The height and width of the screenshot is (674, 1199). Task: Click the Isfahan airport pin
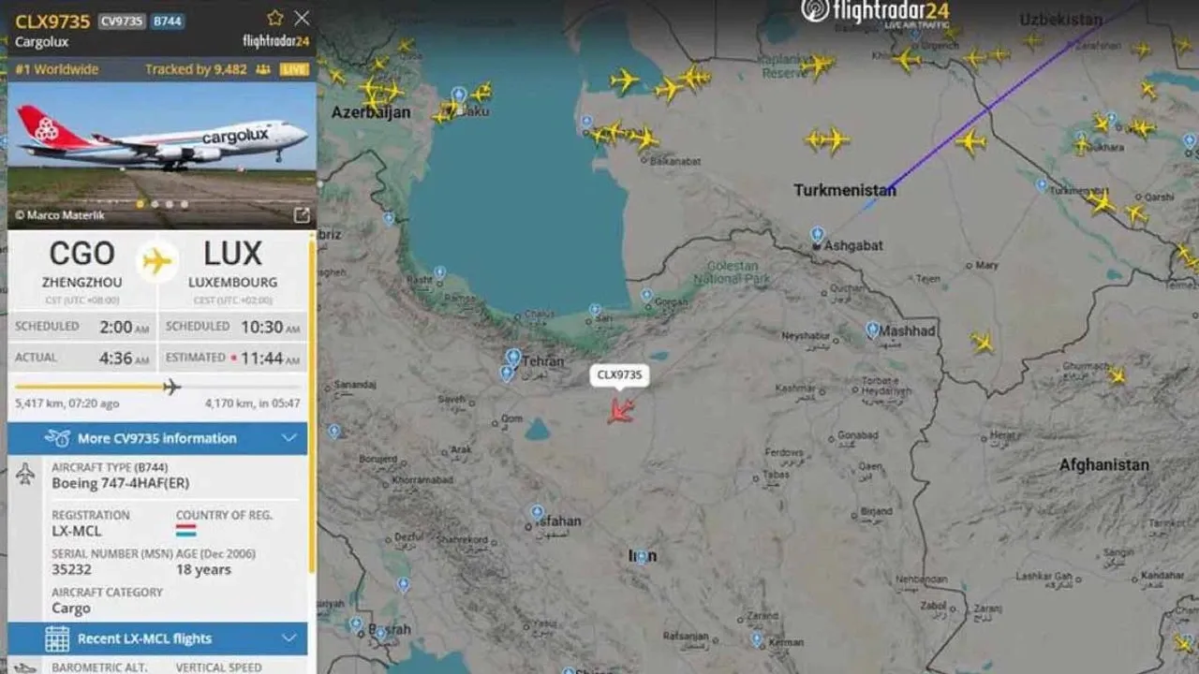click(537, 513)
